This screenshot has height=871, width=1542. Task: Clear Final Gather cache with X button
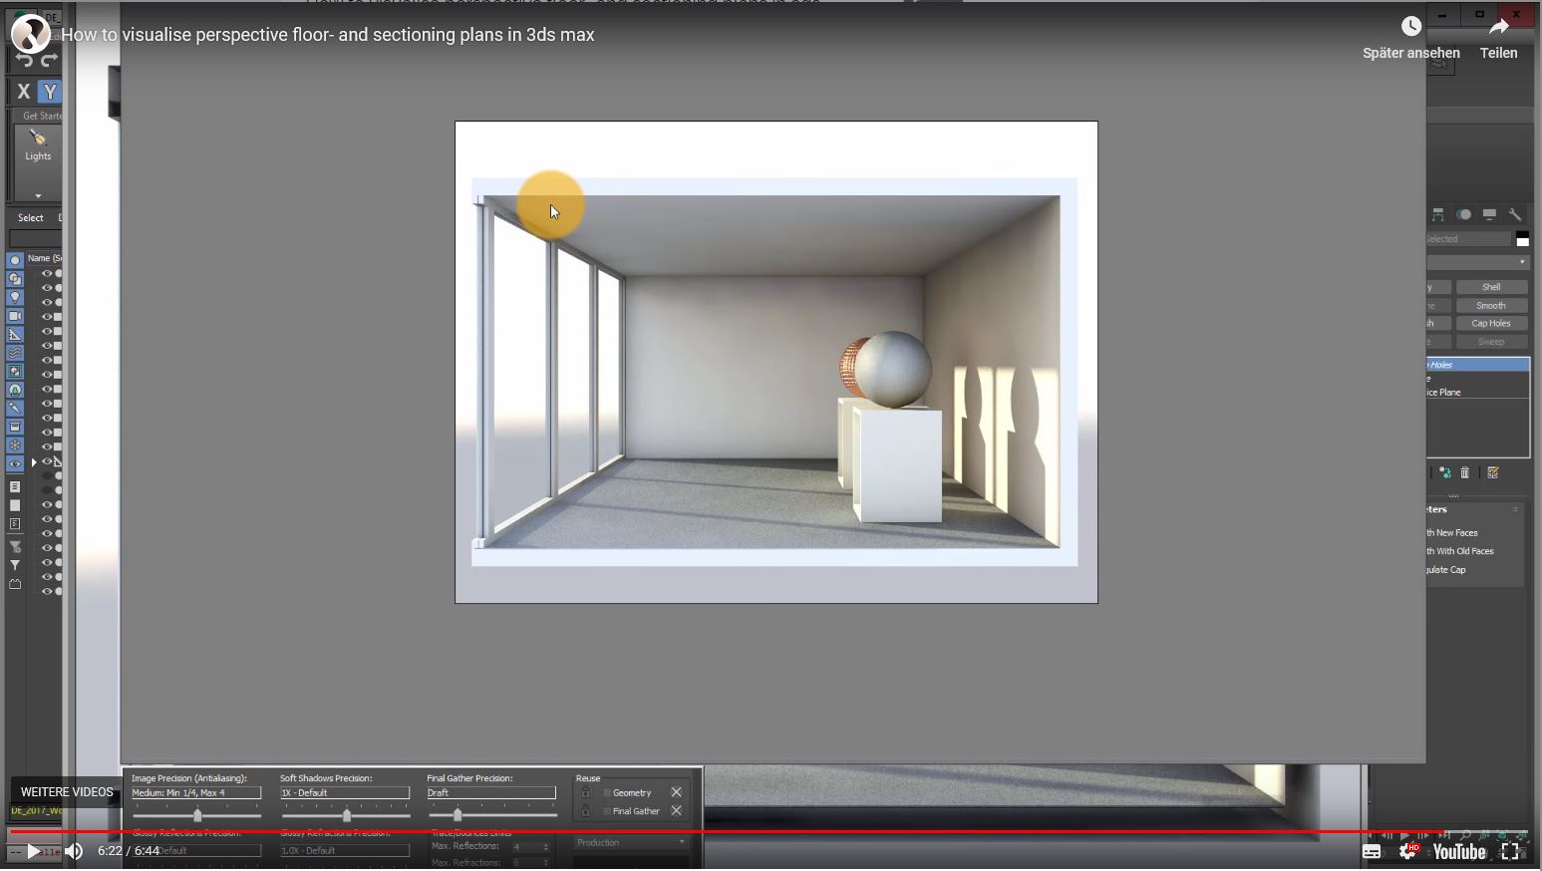(x=677, y=810)
